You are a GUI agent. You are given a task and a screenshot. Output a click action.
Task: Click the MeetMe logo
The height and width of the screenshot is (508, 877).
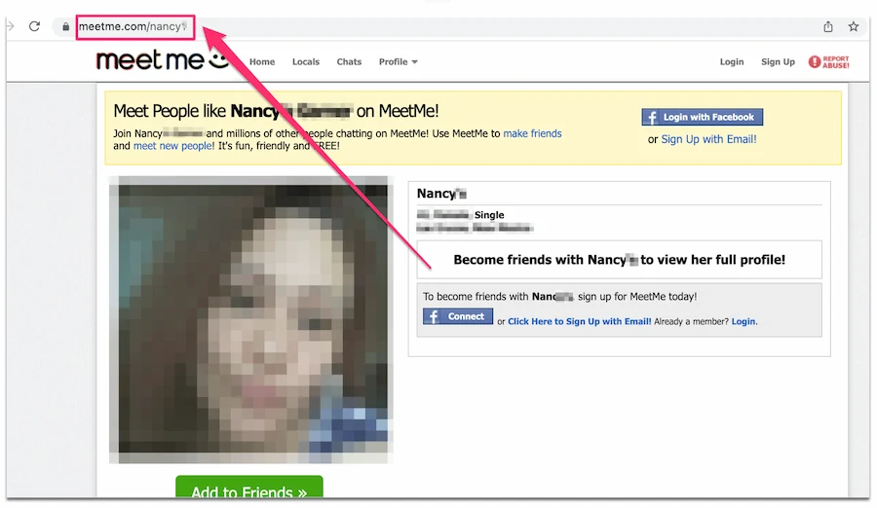[x=163, y=60]
